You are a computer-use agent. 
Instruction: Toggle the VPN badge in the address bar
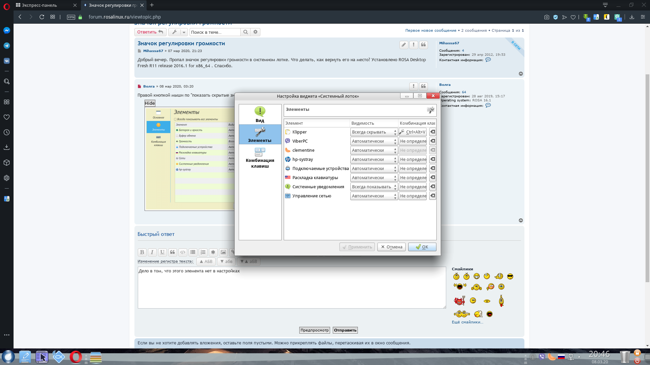(x=71, y=17)
